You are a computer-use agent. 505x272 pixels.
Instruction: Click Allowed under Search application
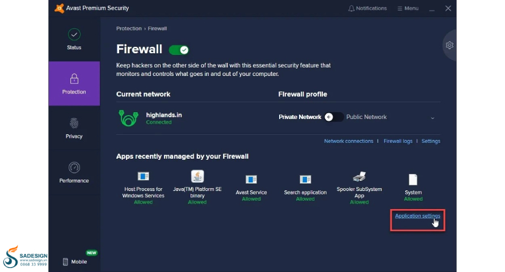[305, 199]
